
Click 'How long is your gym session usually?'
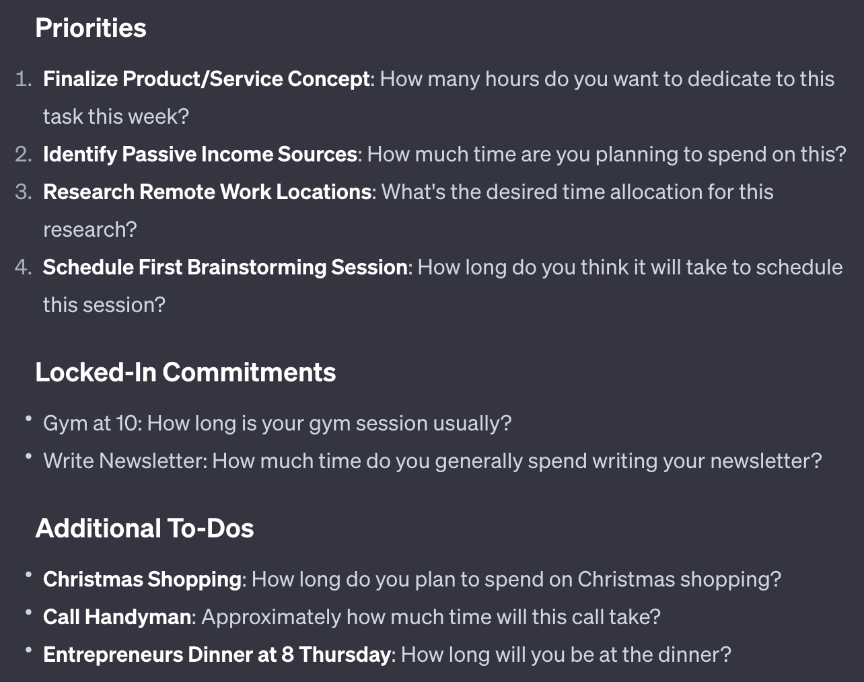coord(329,424)
